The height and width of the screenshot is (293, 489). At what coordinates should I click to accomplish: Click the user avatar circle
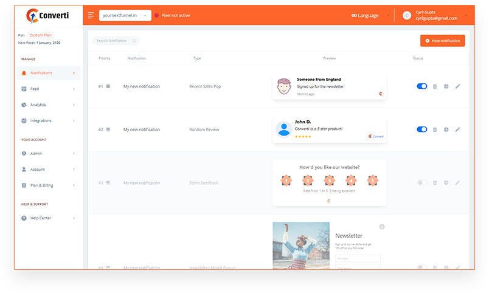[407, 15]
